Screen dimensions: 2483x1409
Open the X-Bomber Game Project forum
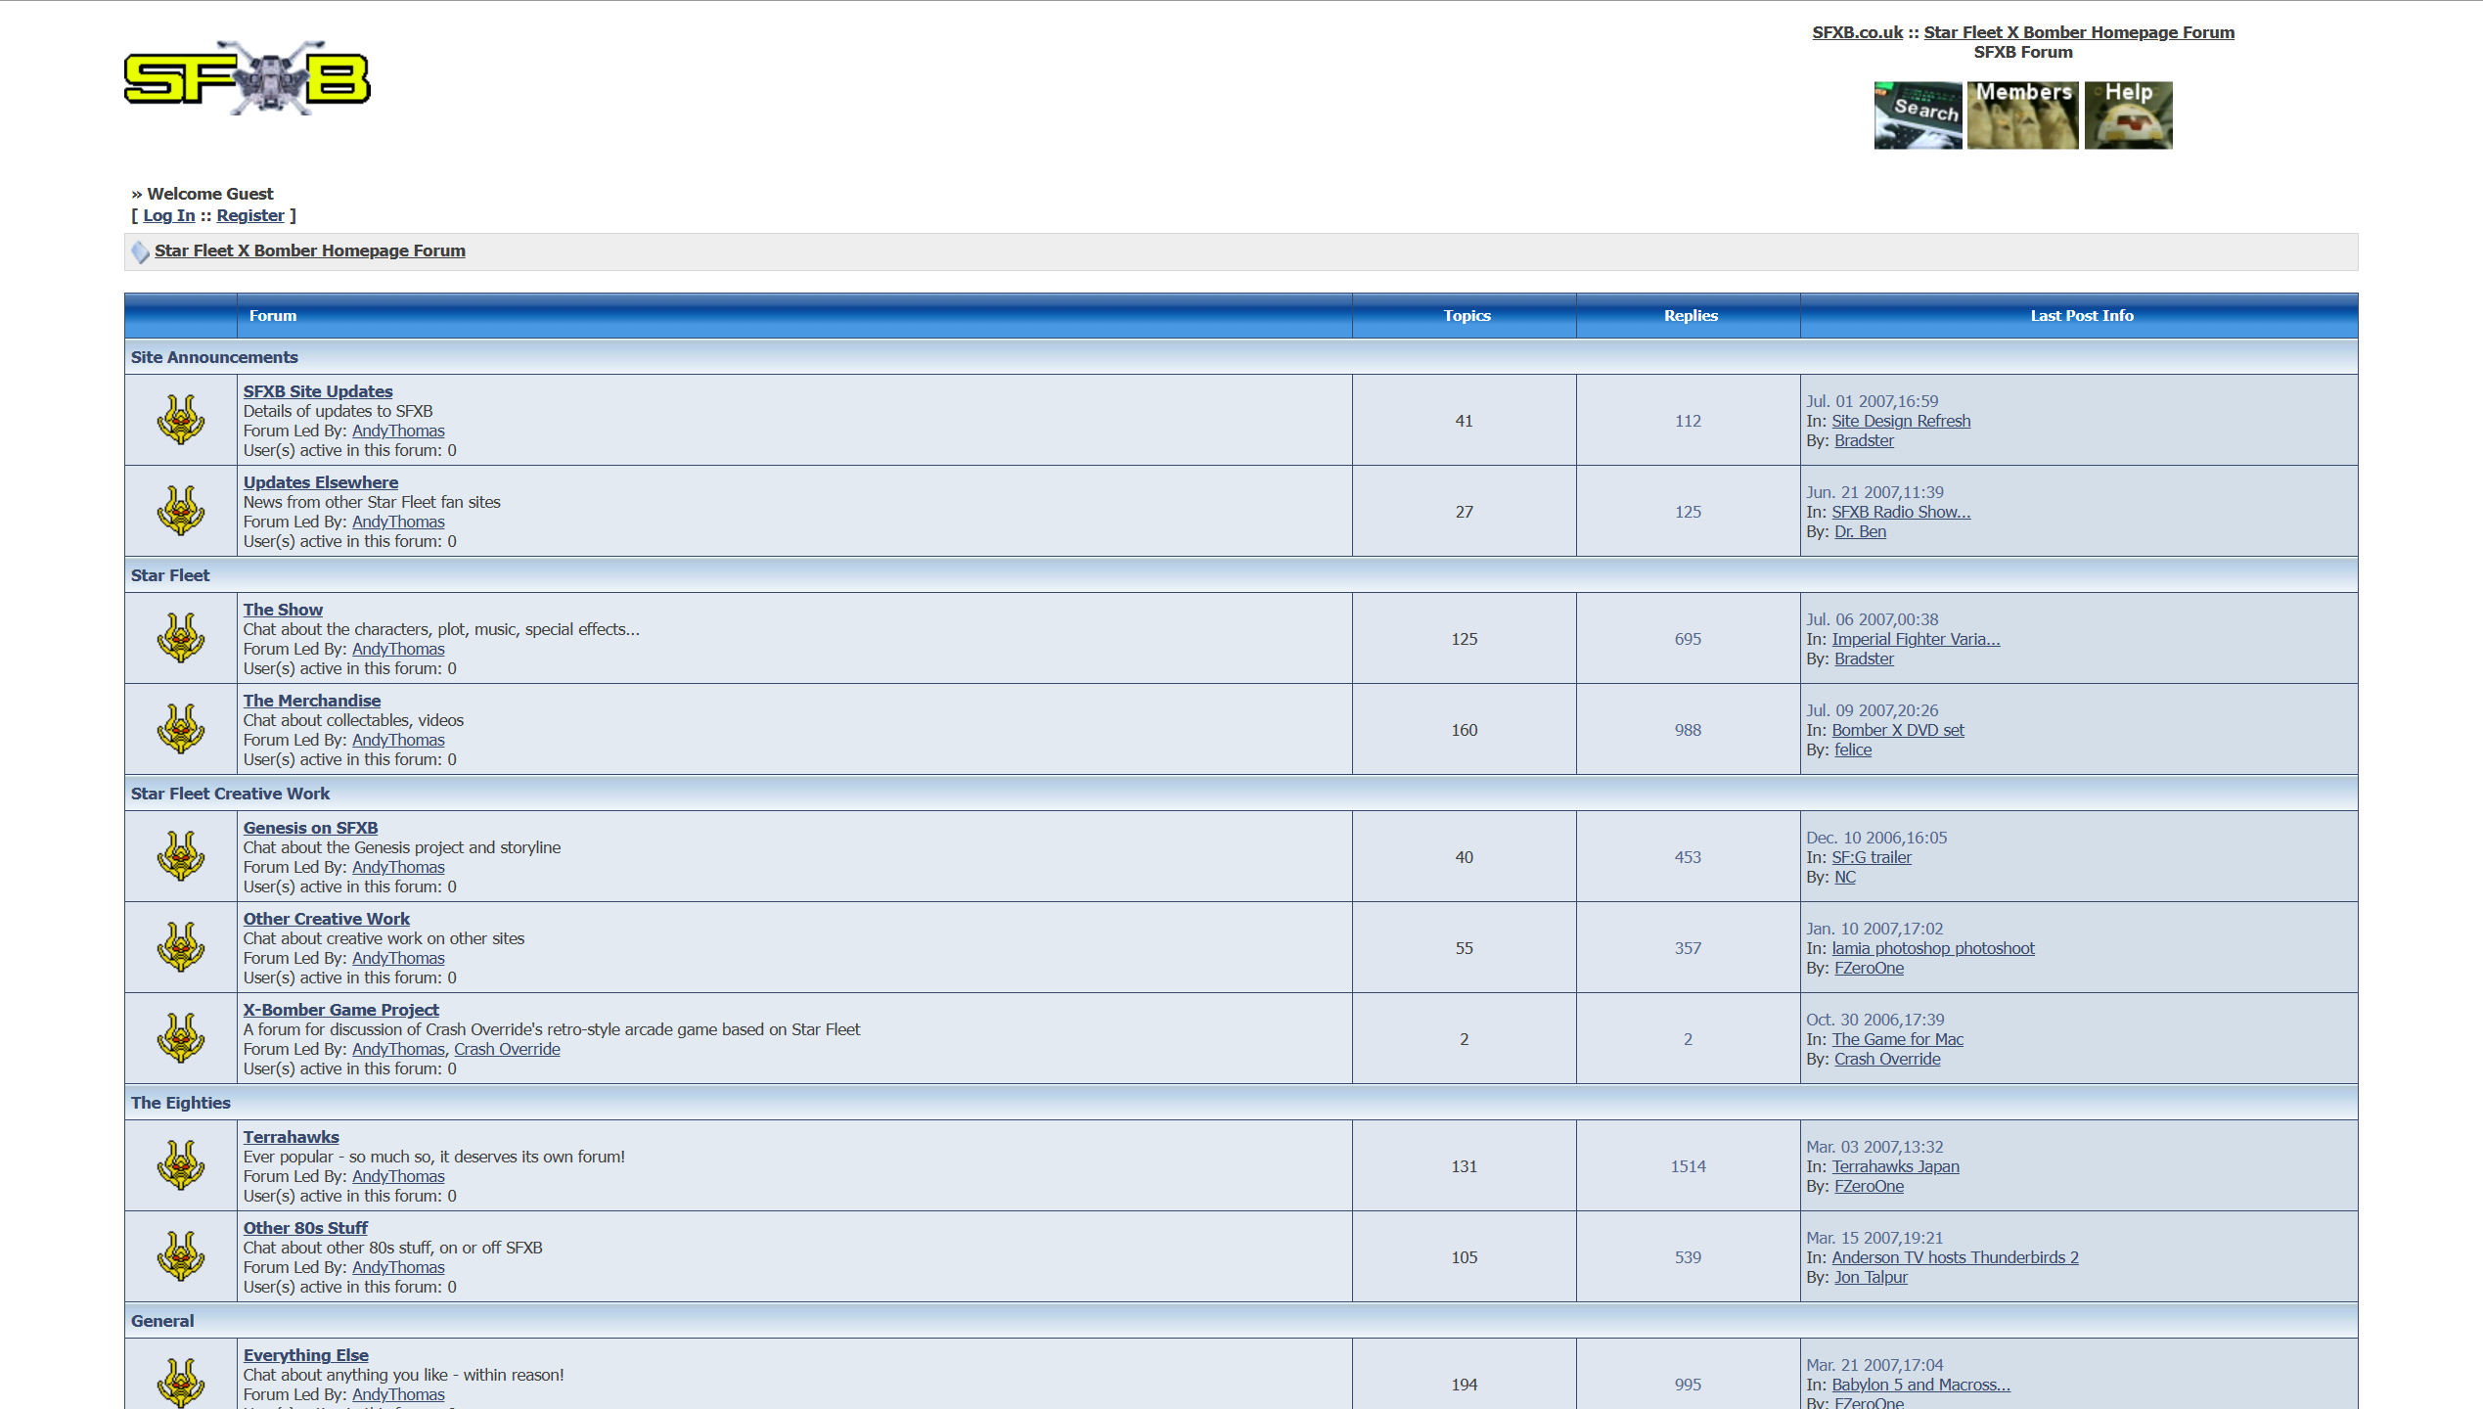pos(341,1010)
